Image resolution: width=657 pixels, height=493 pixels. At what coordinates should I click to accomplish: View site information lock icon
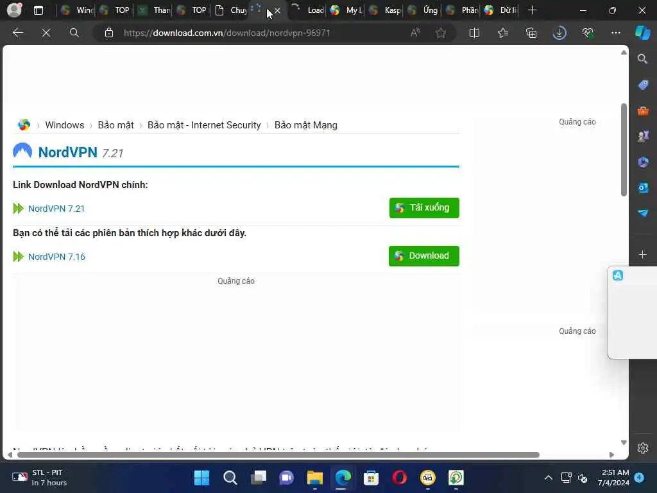(109, 33)
